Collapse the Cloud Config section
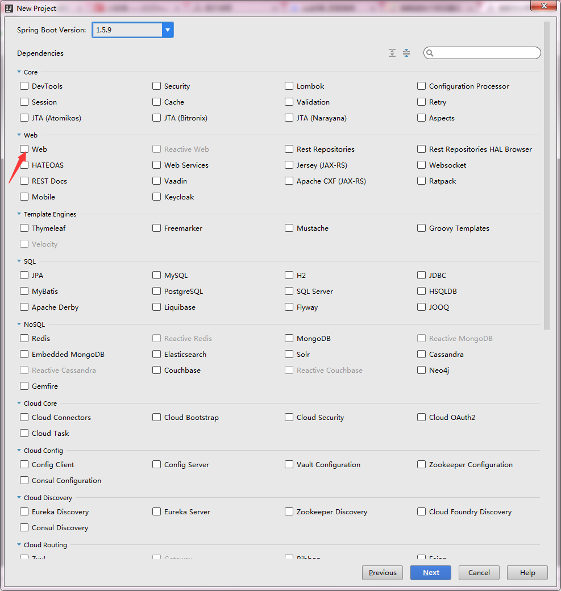 [x=19, y=450]
